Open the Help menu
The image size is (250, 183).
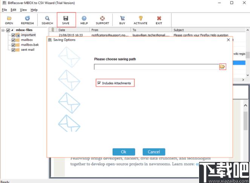click(34, 10)
